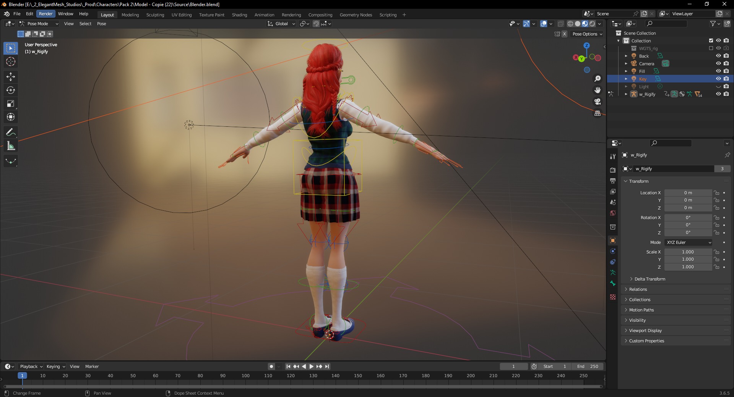Click the auto keying record button
This screenshot has width=734, height=397.
pos(271,366)
